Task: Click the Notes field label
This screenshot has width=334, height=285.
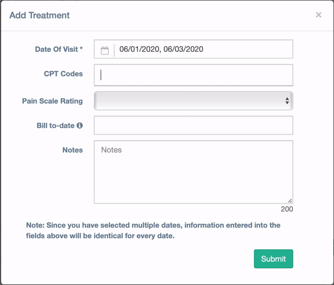Action: coord(72,150)
